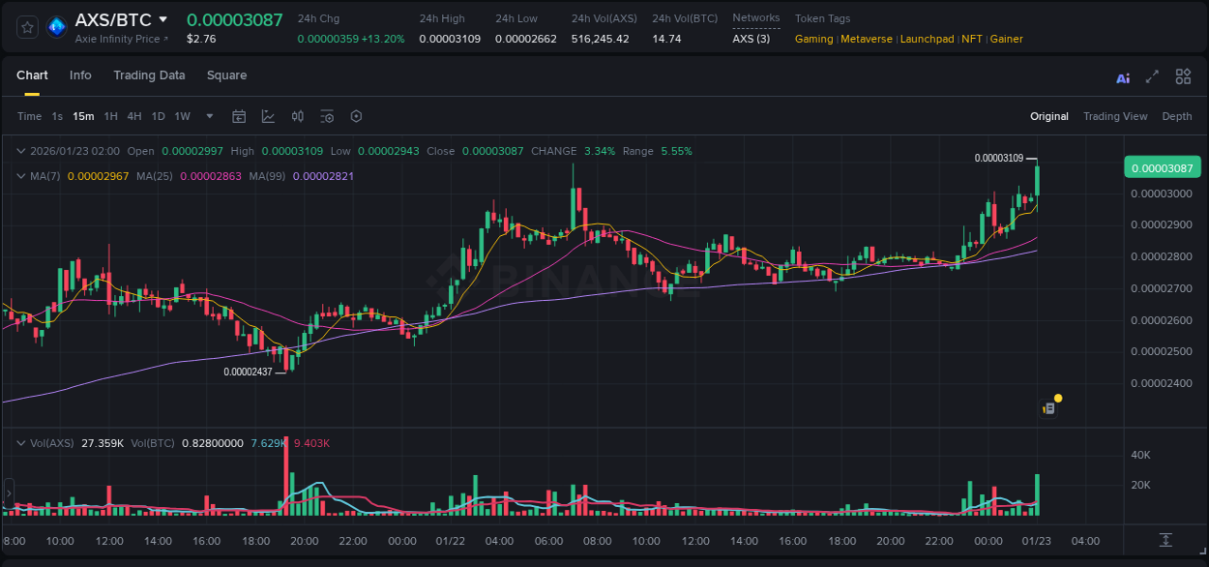This screenshot has height=567, width=1209.
Task: Collapse the MA indicators row
Action: pyautogui.click(x=21, y=175)
